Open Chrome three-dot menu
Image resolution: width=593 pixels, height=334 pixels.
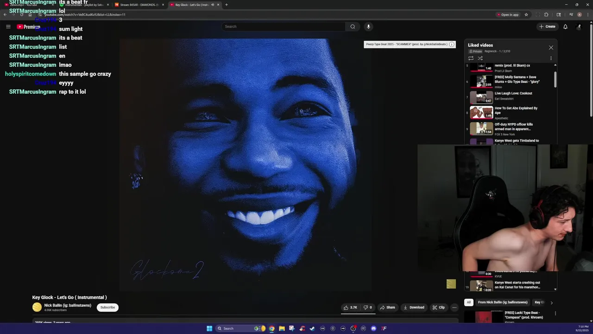(x=587, y=14)
